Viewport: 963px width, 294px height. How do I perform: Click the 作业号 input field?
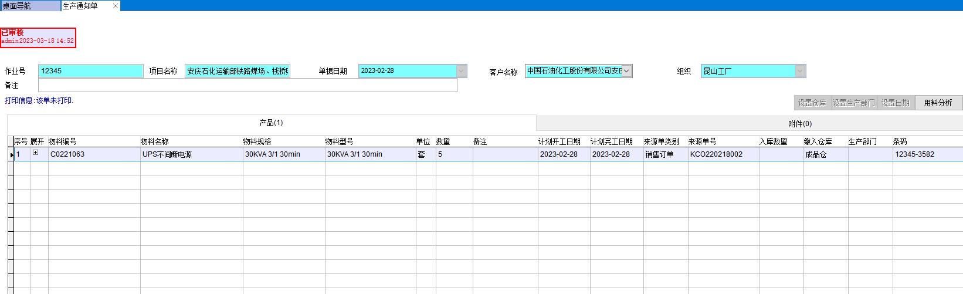(x=91, y=71)
